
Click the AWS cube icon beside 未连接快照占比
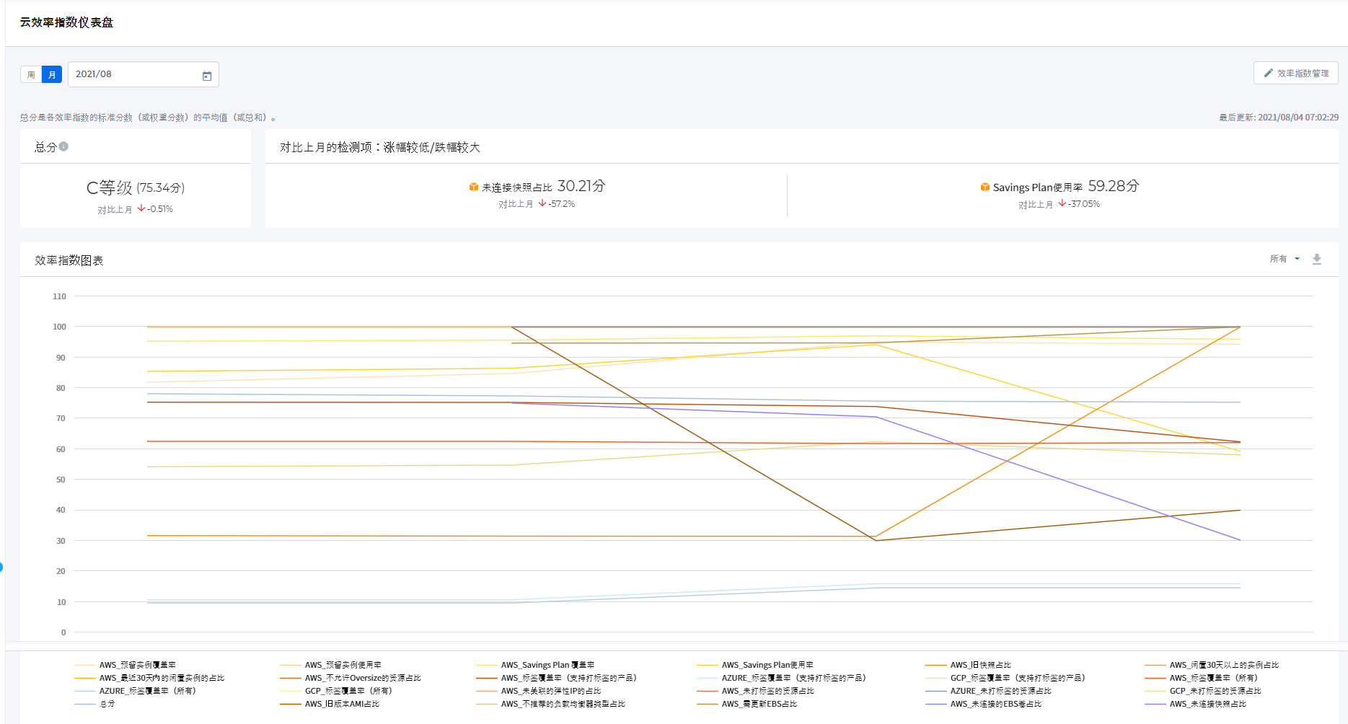point(474,187)
